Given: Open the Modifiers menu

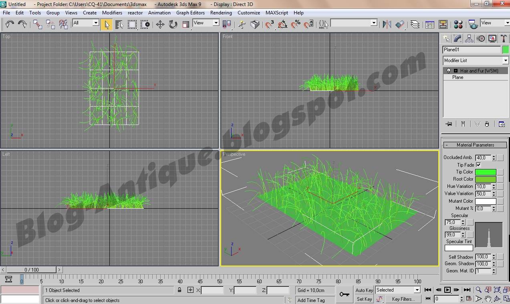Looking at the screenshot, I should pyautogui.click(x=112, y=12).
